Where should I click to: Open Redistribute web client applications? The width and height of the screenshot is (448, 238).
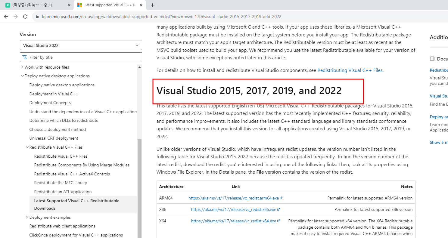click(x=62, y=226)
